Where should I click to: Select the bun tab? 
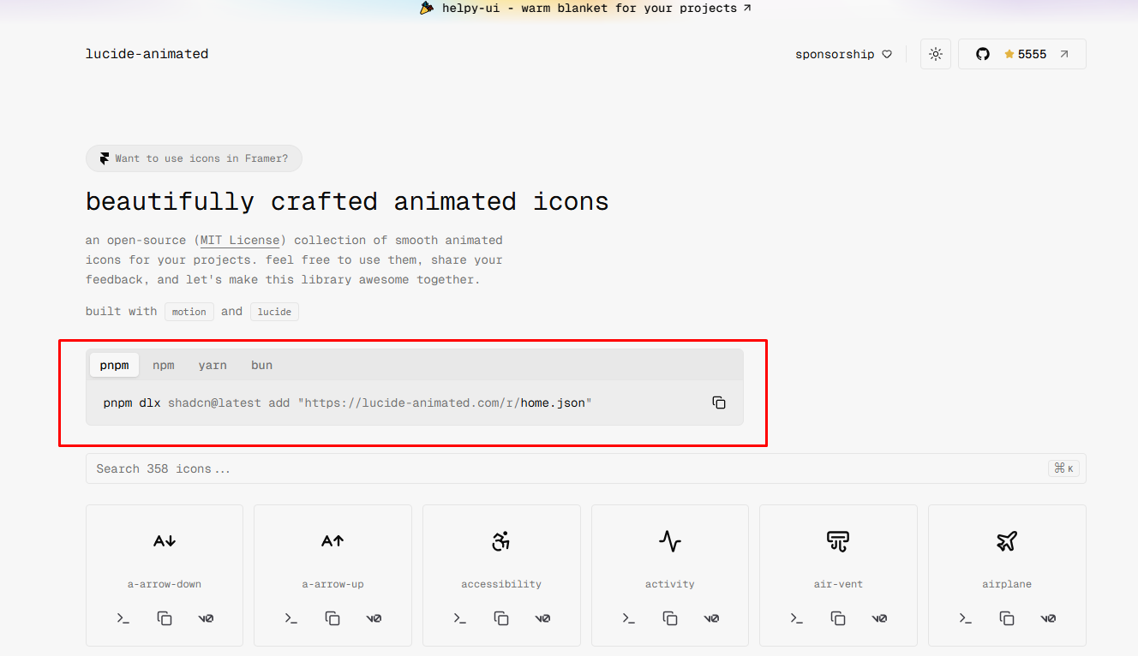(261, 365)
